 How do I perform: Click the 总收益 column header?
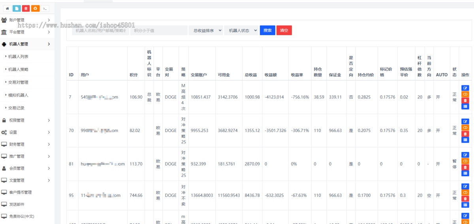click(251, 75)
